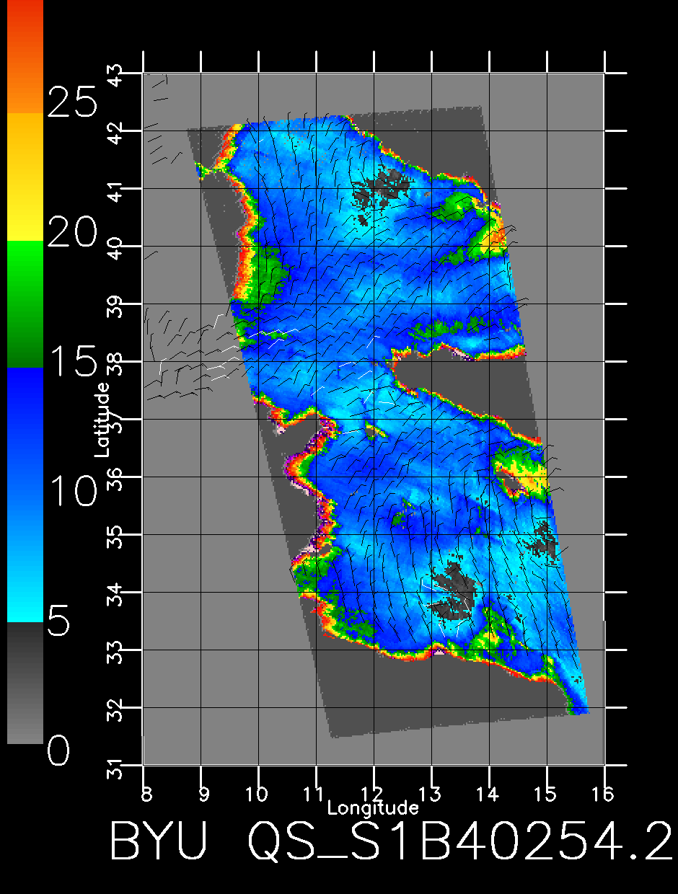678x894 pixels.
Task: Click the colorbar label 25
Action: coord(71,102)
